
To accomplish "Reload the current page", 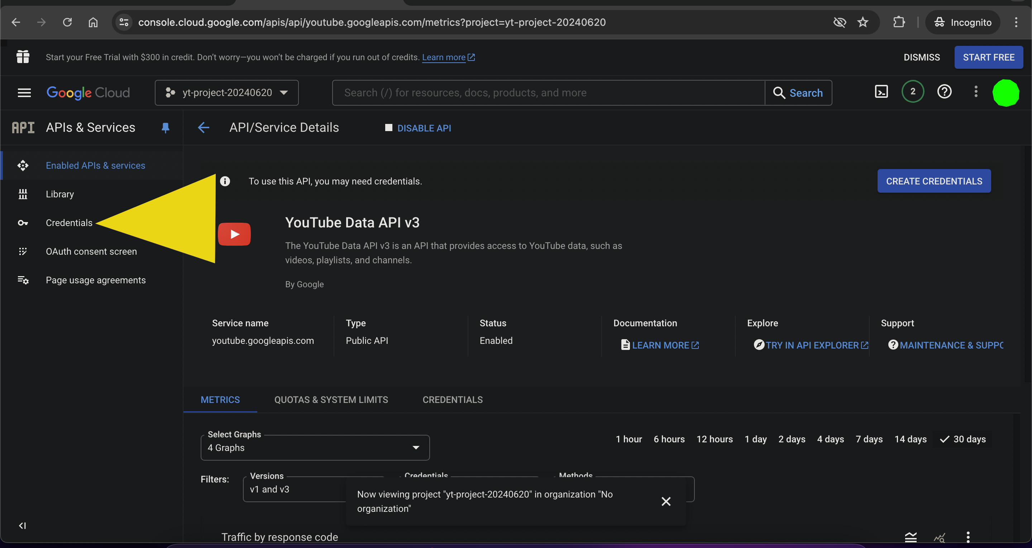I will click(67, 23).
